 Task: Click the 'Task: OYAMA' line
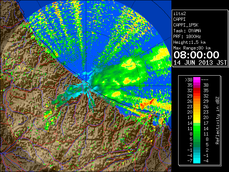pyautogui.click(x=187, y=31)
